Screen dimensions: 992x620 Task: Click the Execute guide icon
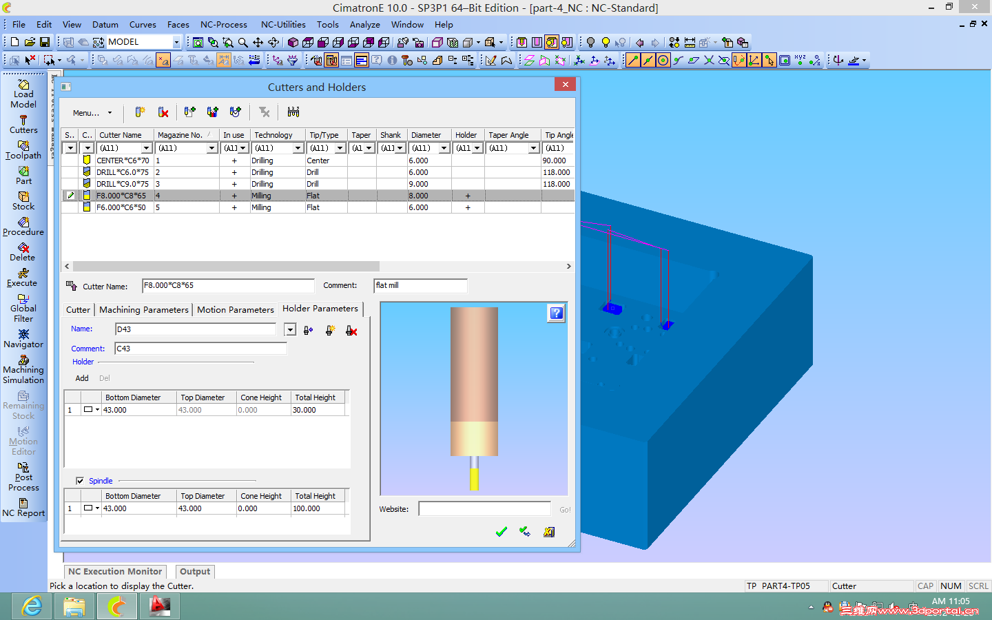click(23, 278)
